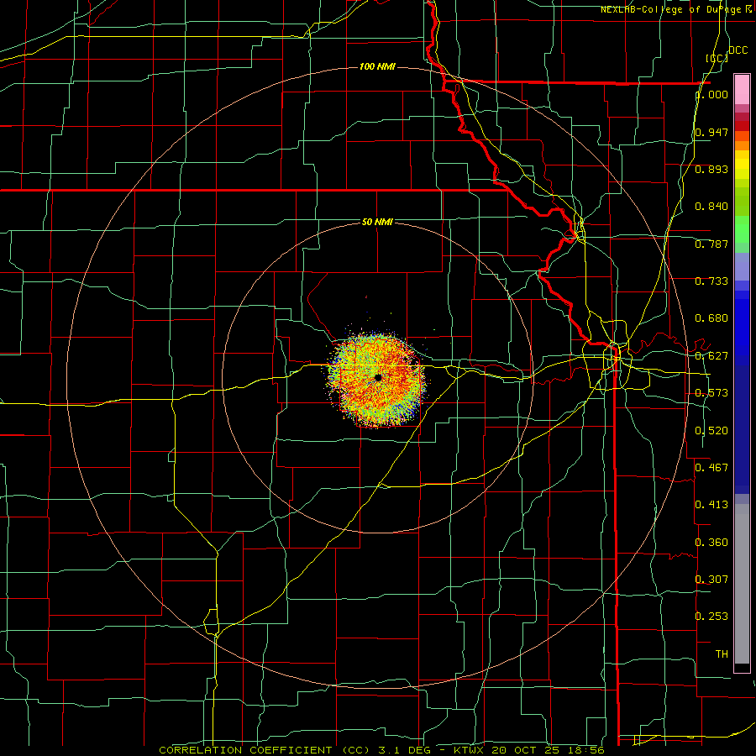Image resolution: width=756 pixels, height=756 pixels.
Task: Click the '0.360' scale value
Action: point(711,543)
